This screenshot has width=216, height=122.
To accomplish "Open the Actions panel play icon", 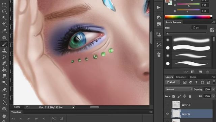I will 159,7.
